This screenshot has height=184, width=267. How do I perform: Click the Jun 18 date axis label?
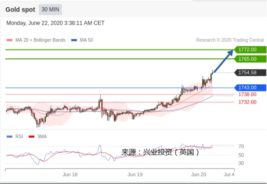click(70, 174)
